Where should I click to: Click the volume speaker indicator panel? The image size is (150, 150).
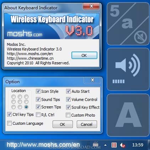pyautogui.click(x=128, y=69)
